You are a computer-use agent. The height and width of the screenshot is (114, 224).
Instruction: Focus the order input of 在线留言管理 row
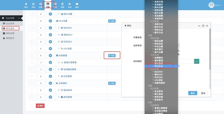[x=41, y=69]
